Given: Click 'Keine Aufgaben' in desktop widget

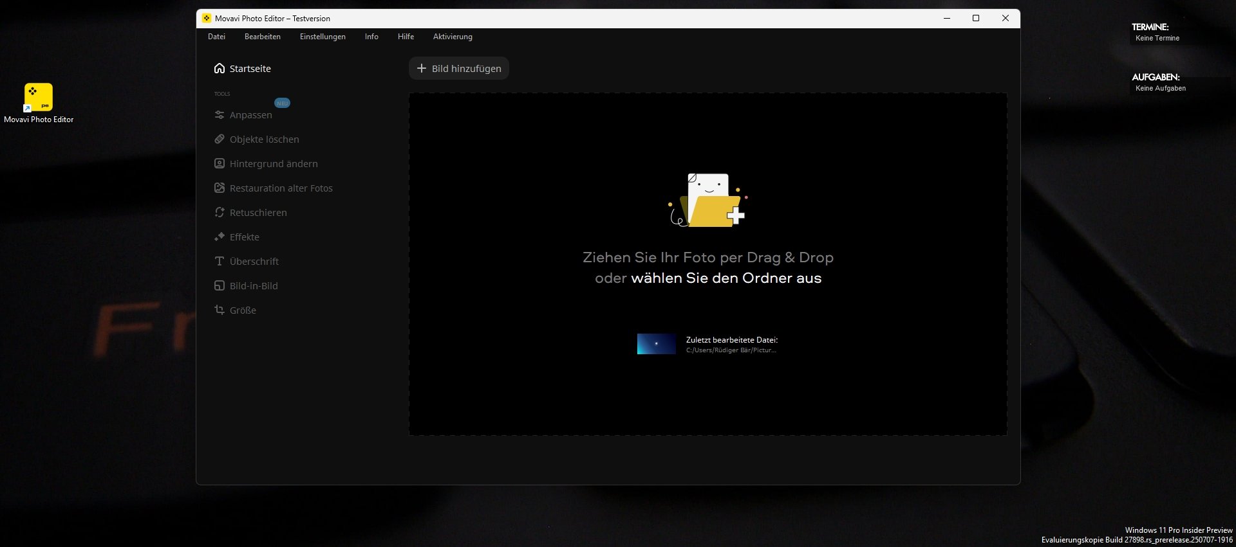Looking at the screenshot, I should click(1161, 88).
